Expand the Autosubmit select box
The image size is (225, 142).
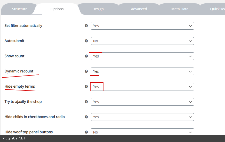click(142, 41)
